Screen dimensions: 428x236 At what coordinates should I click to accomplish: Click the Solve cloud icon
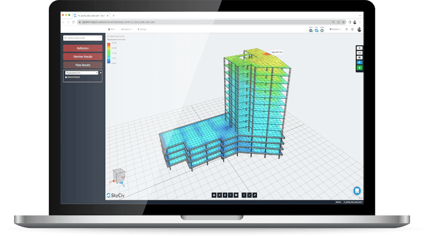pos(316,30)
